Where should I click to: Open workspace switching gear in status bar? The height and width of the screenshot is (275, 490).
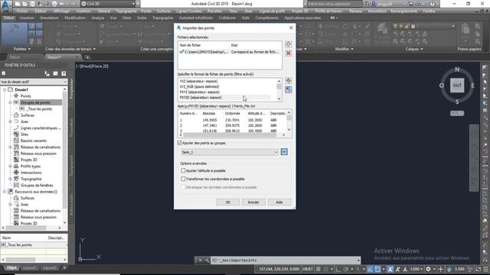pos(428,269)
